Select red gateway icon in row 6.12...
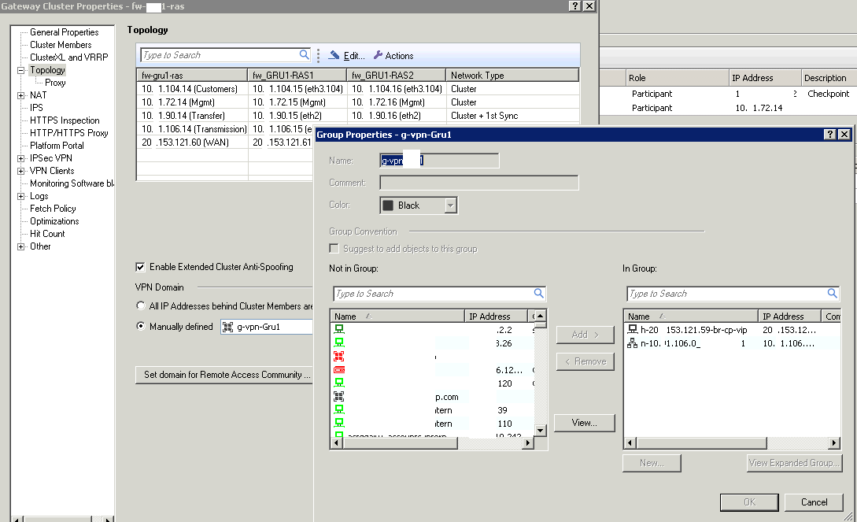This screenshot has height=522, width=857. pyautogui.click(x=339, y=370)
